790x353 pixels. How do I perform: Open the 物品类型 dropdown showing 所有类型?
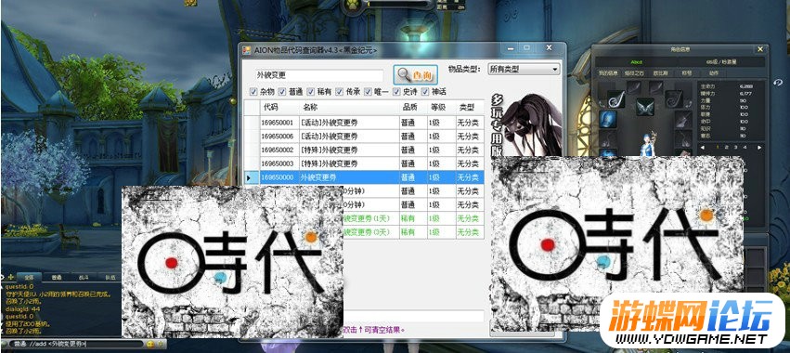tap(524, 69)
